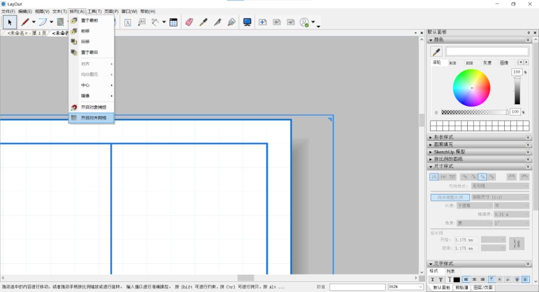The width and height of the screenshot is (539, 292).
Task: Open the 262% zoom dropdown
Action: [x=420, y=287]
